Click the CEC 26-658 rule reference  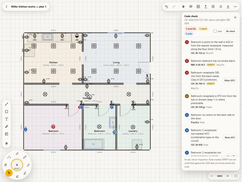pos(197,145)
